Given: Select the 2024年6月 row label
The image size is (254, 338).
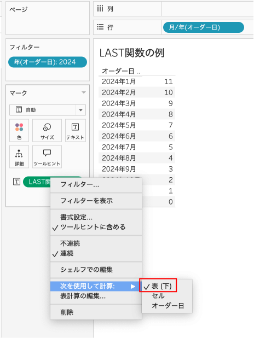Looking at the screenshot, I should pos(119,136).
